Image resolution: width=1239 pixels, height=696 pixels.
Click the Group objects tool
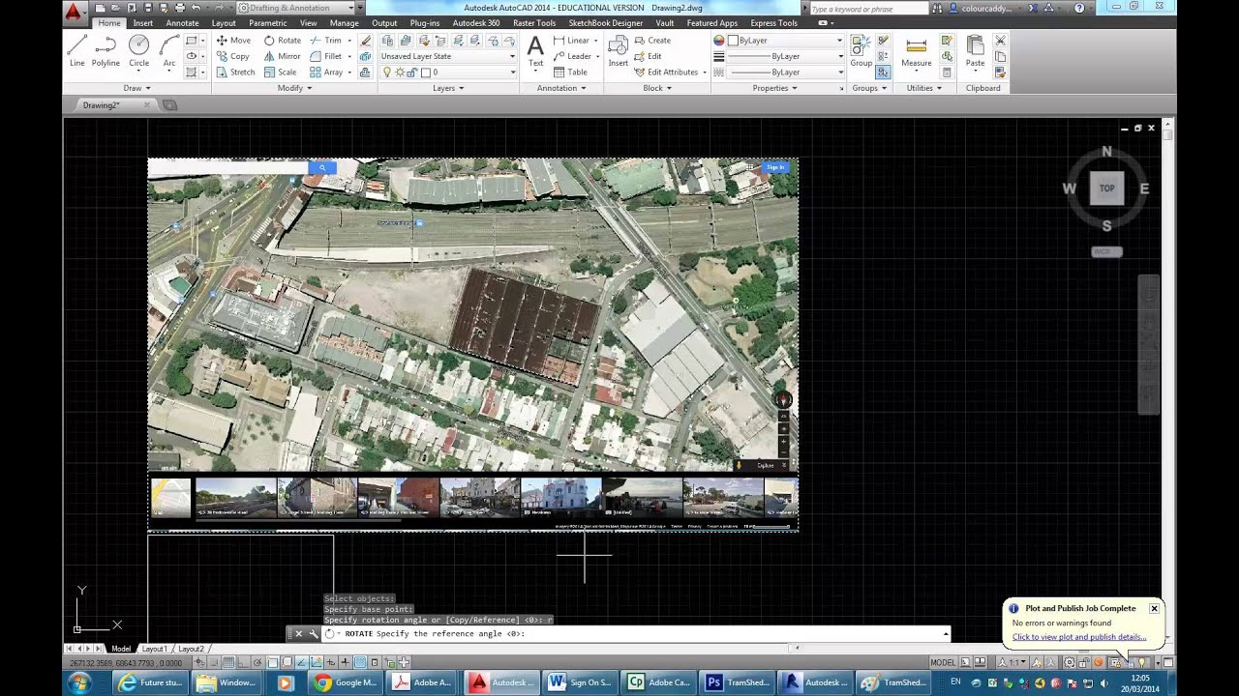(x=861, y=51)
